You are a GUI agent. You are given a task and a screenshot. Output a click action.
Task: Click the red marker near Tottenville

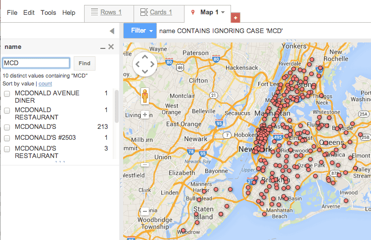[183, 230]
